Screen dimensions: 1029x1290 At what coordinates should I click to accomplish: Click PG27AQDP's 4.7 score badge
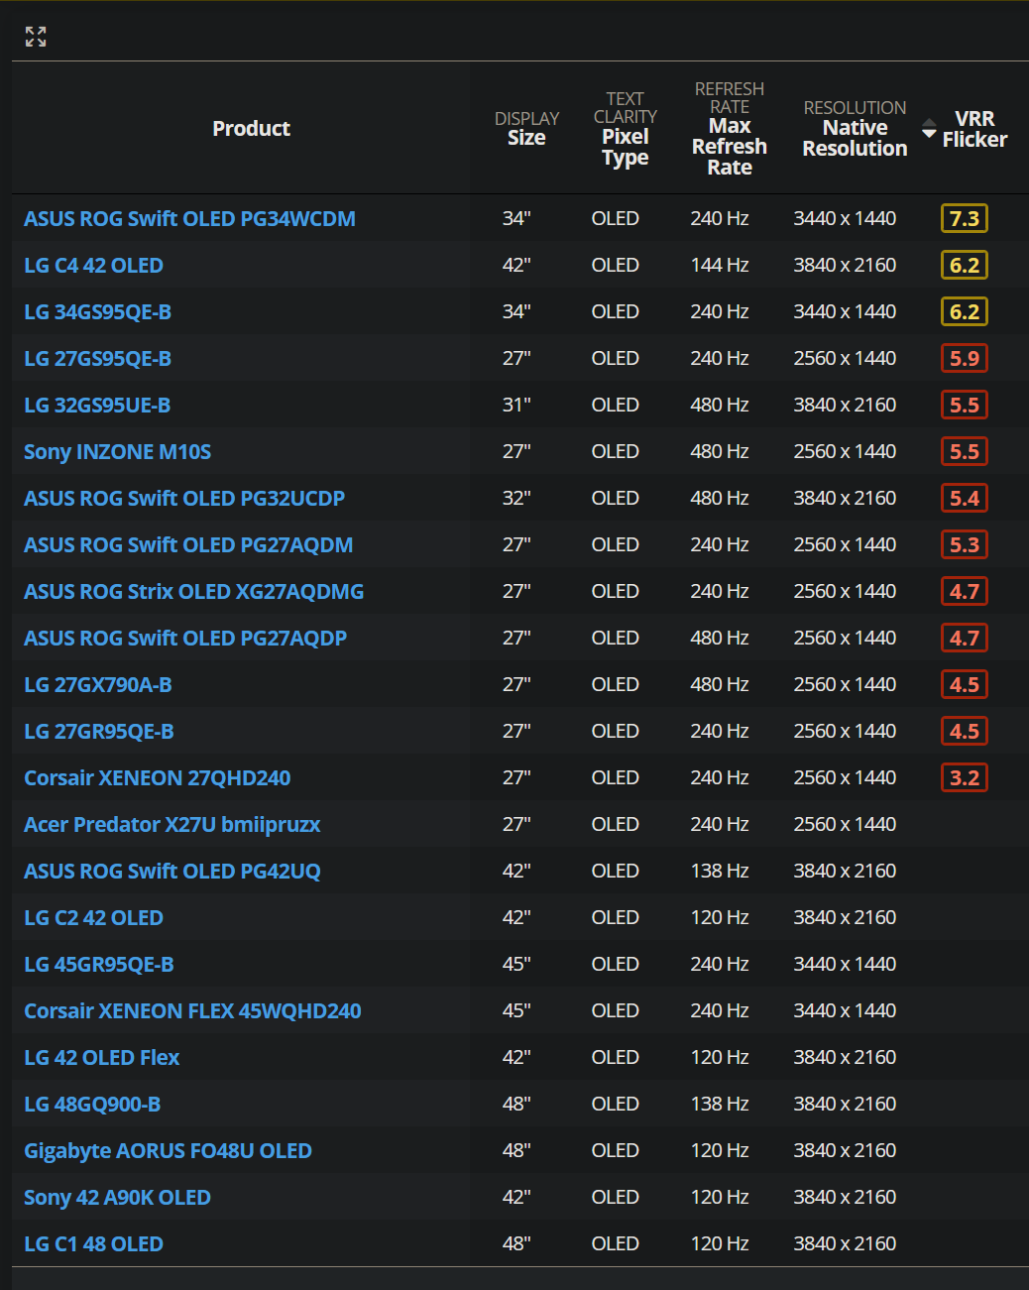coord(965,638)
